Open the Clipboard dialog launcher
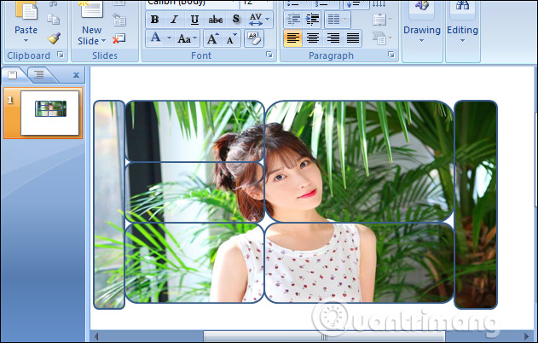Viewport: 538px width, 343px height. coord(61,55)
